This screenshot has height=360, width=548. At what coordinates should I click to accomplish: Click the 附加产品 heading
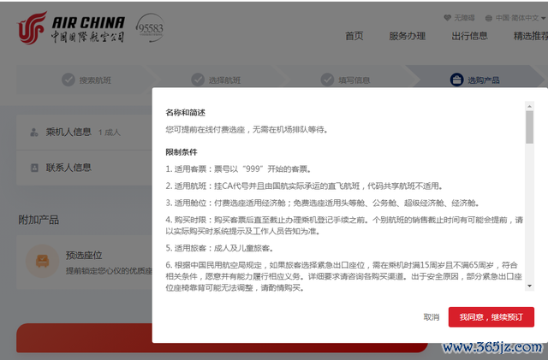click(x=39, y=220)
